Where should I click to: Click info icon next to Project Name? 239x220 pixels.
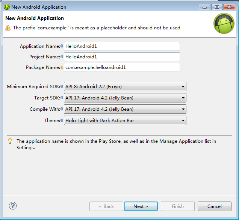click(x=62, y=57)
